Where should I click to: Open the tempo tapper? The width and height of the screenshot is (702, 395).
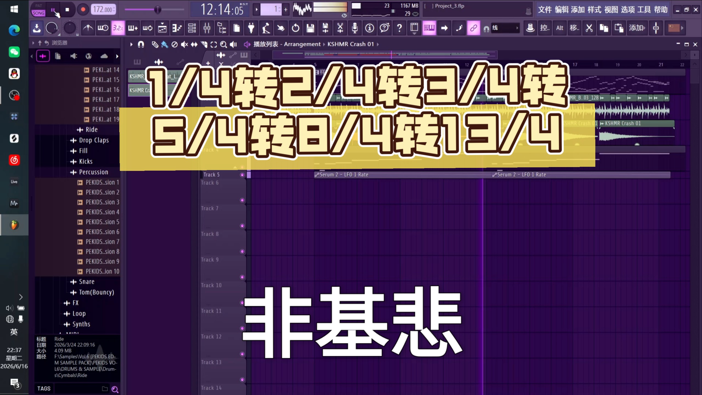[x=266, y=28]
